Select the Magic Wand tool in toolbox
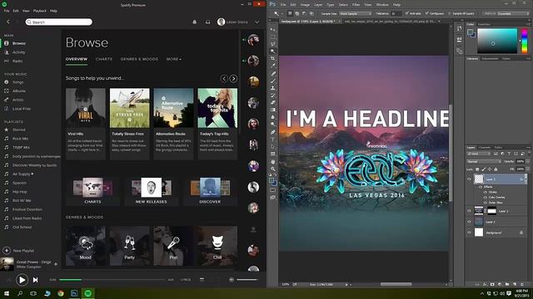The height and width of the screenshot is (299, 533). pos(273,51)
